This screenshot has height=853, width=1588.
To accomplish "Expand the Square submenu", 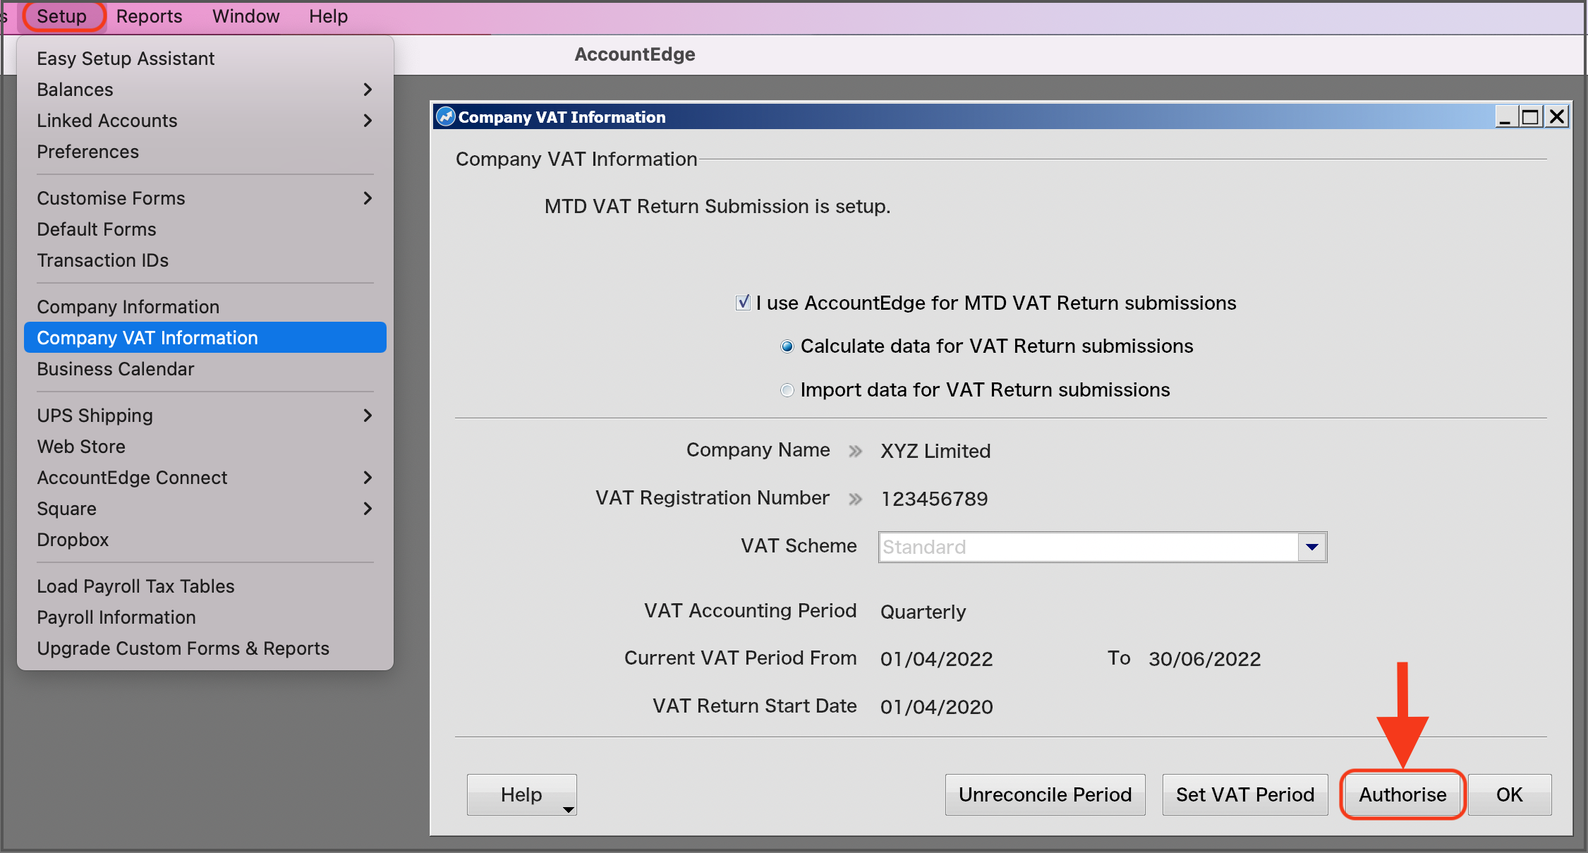I will [368, 509].
